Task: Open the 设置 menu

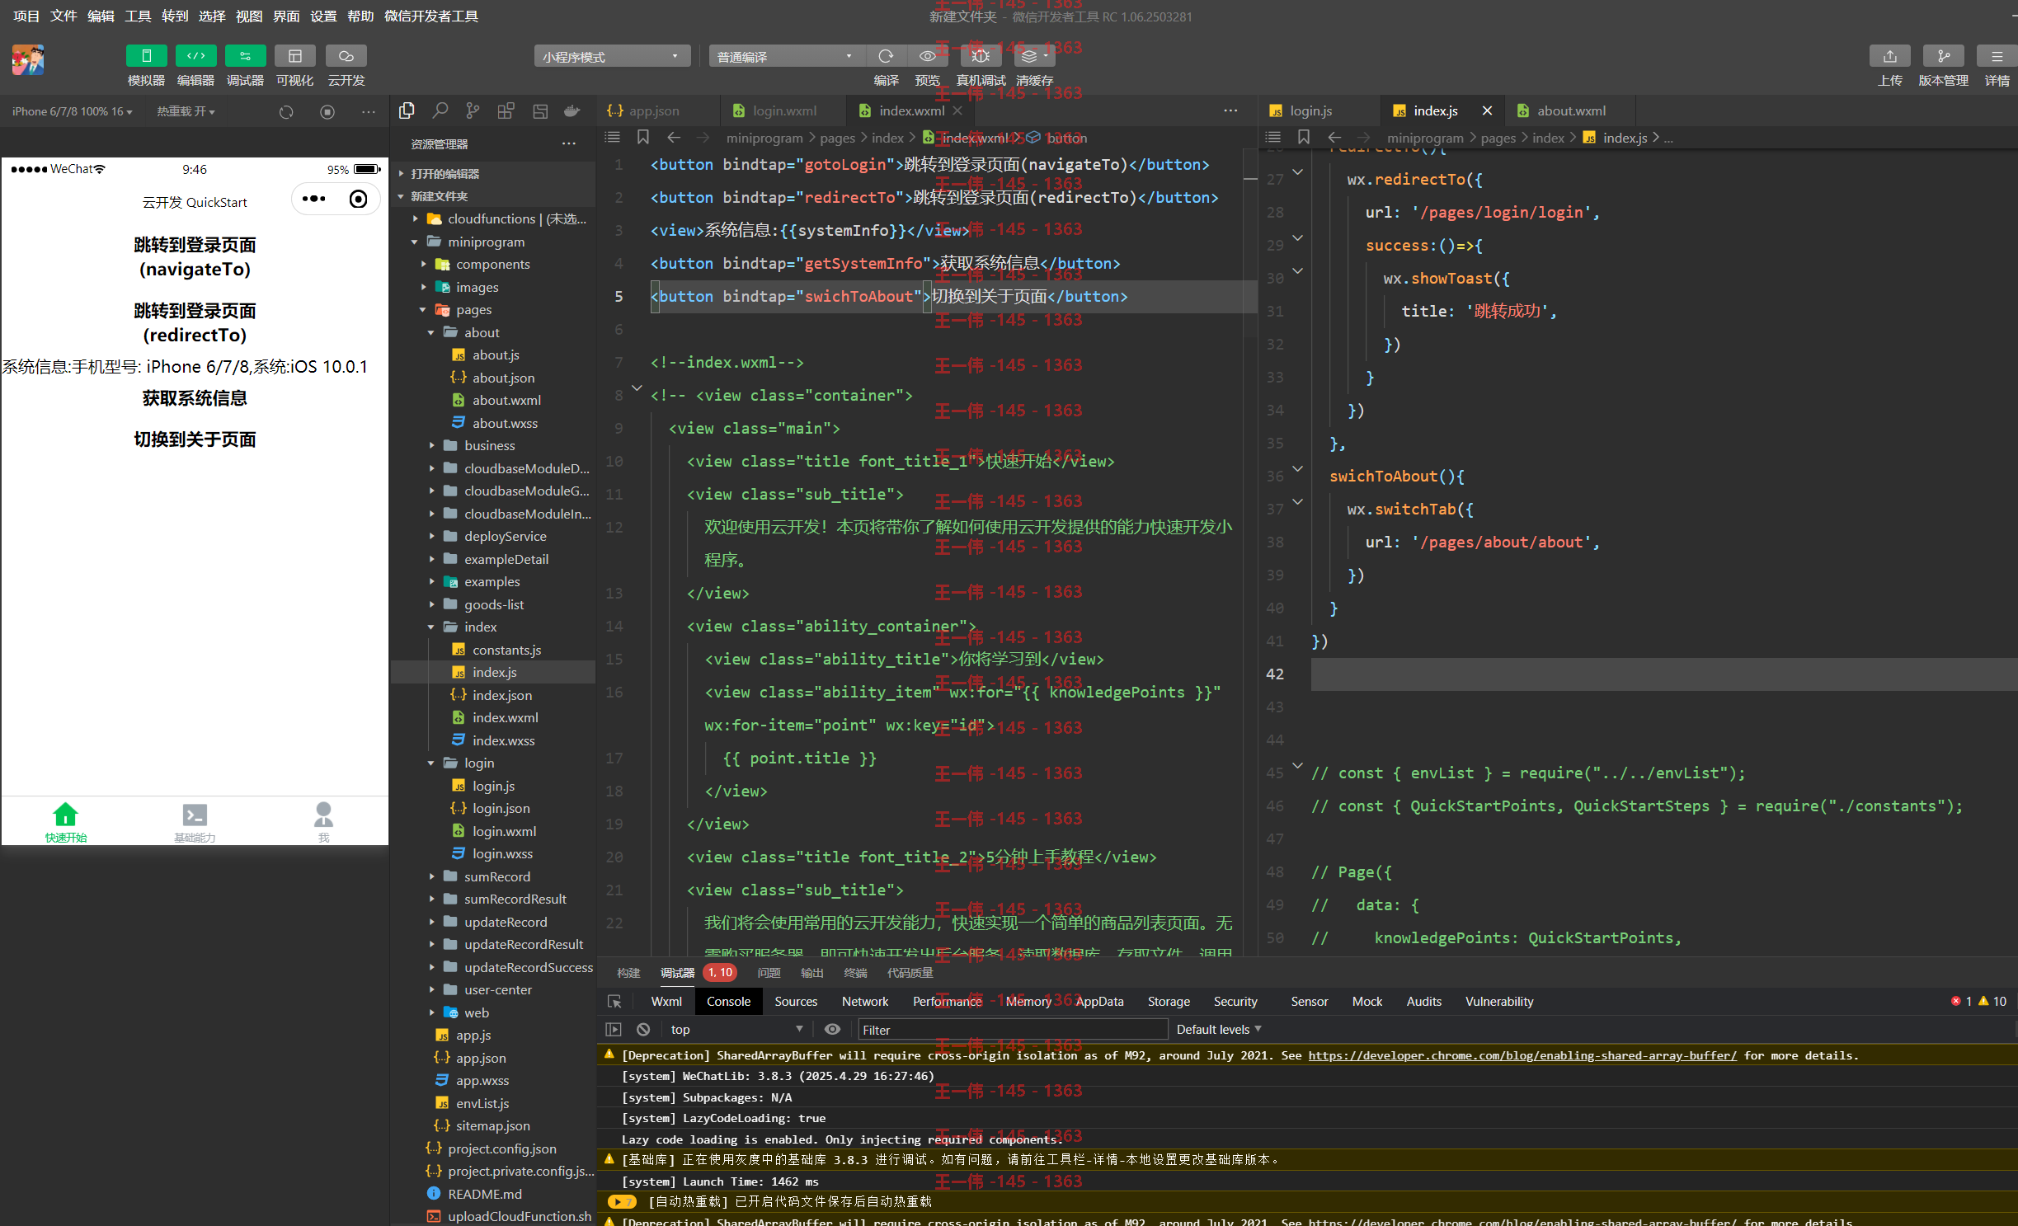Action: [x=323, y=16]
